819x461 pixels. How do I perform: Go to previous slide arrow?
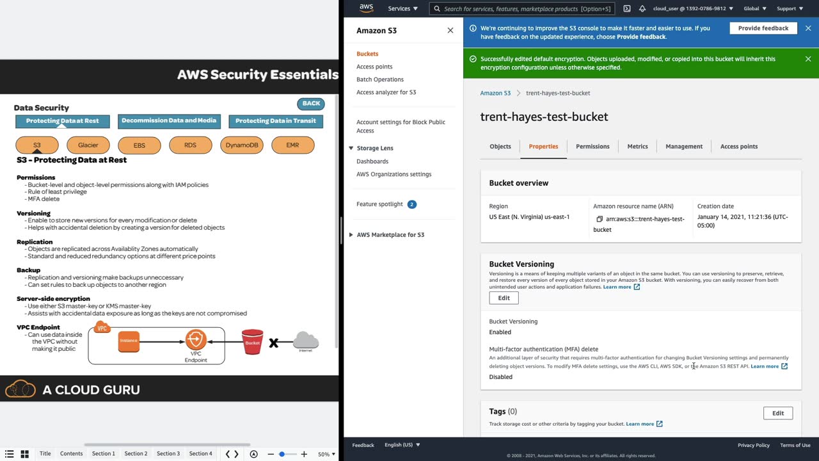pos(228,454)
